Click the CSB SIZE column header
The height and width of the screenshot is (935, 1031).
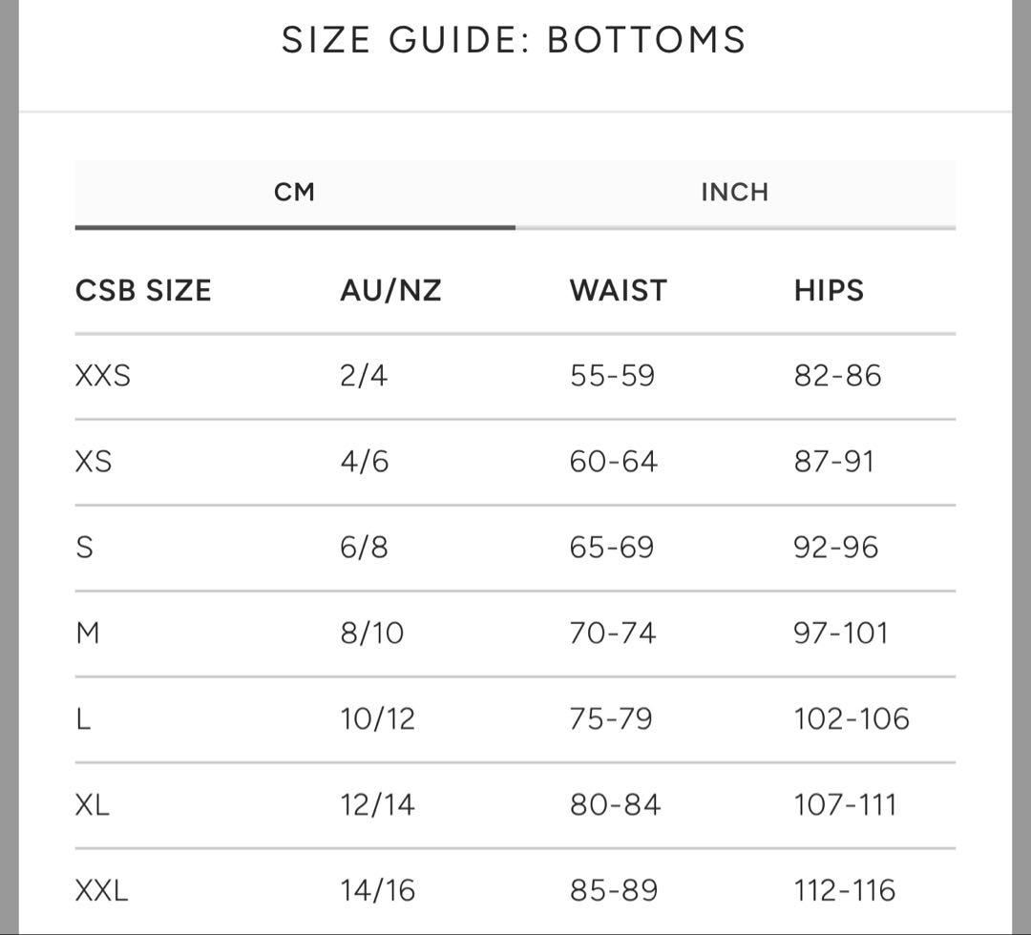point(143,290)
